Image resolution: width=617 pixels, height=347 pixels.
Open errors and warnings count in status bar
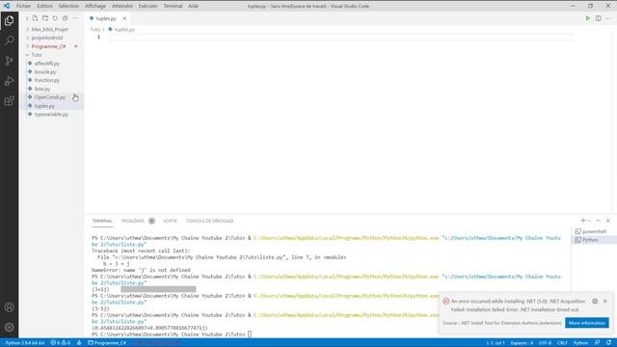click(60, 343)
